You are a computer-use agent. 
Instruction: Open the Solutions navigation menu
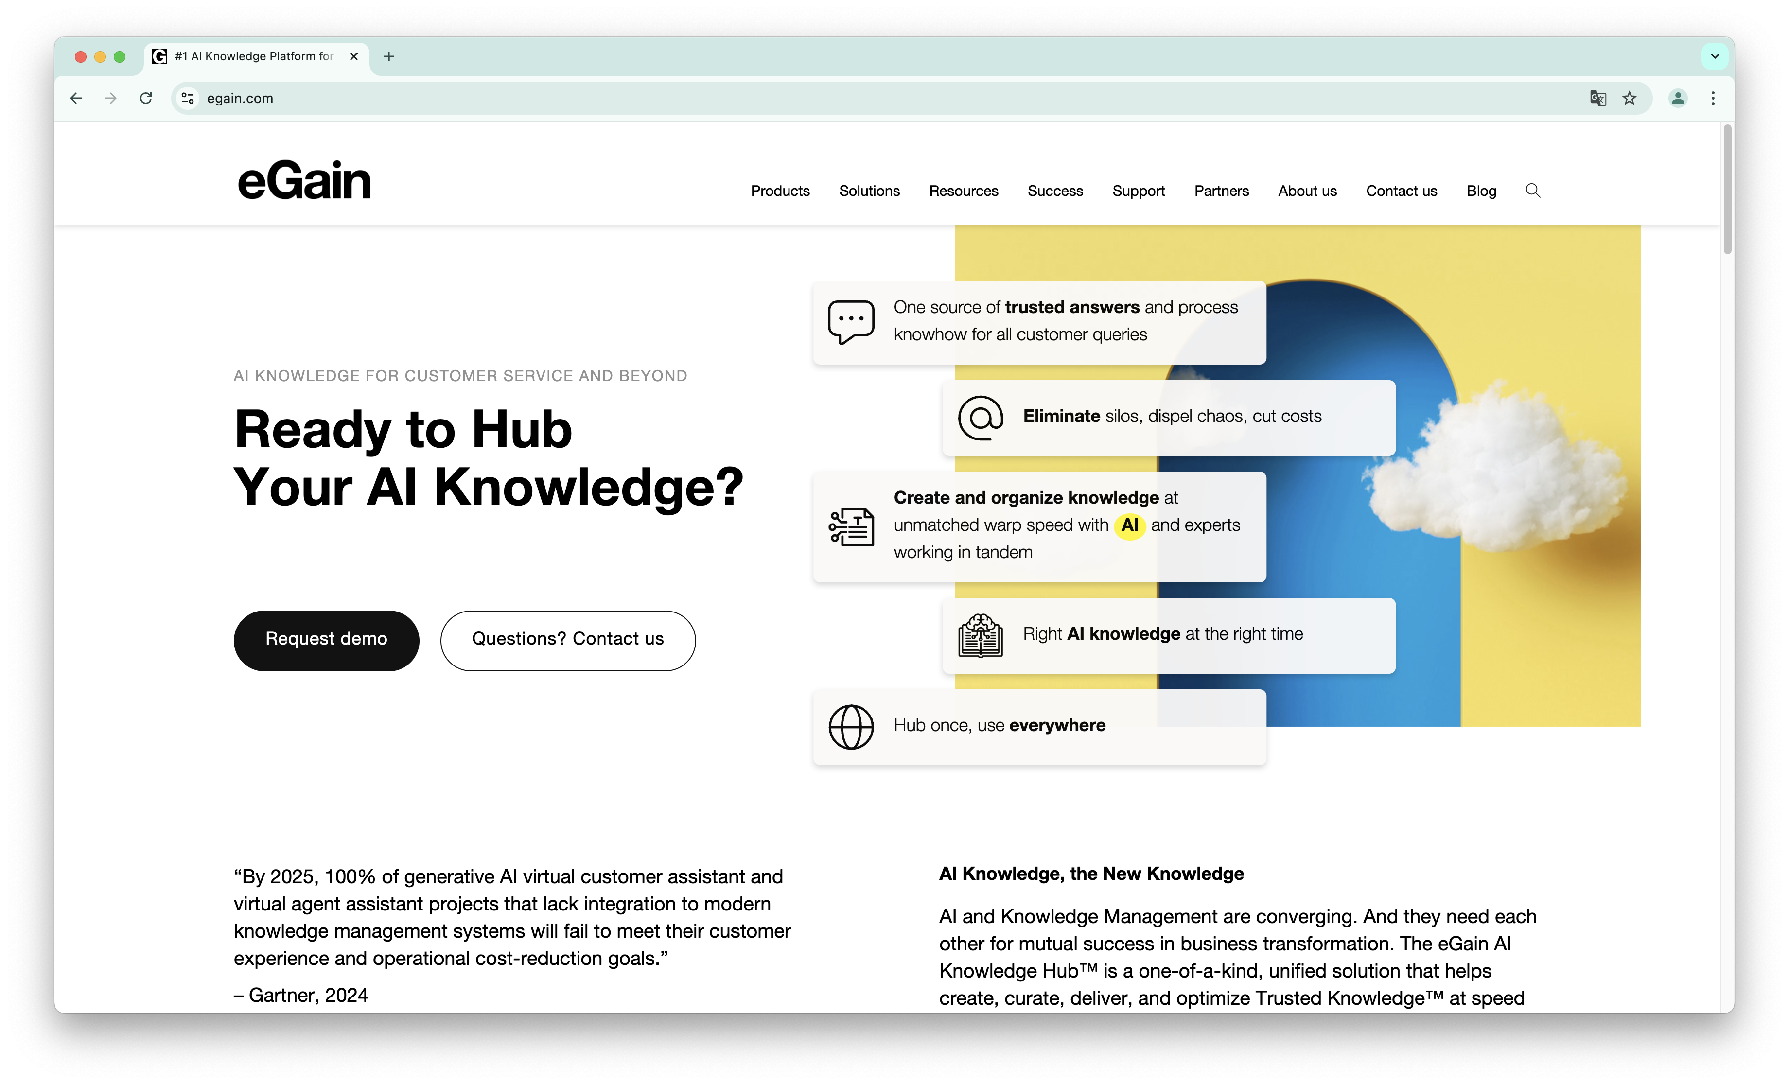[x=869, y=191]
